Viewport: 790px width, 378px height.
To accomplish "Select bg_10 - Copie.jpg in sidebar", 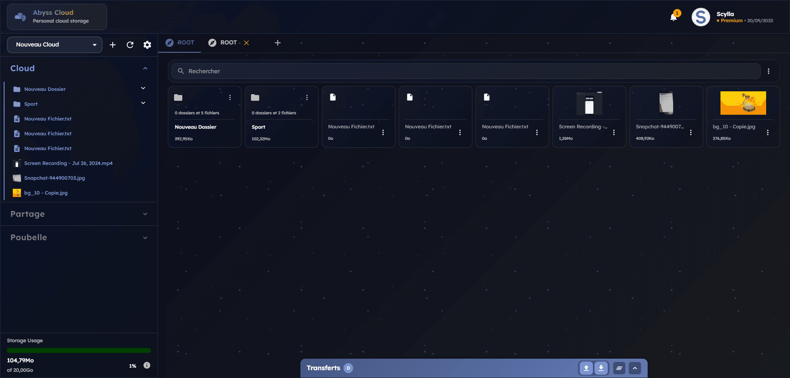I will pos(46,193).
